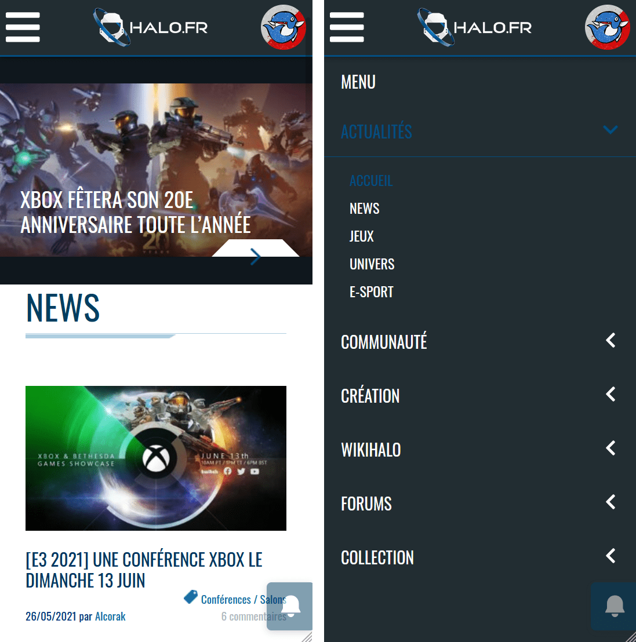Expand the Communauté menu section
The height and width of the screenshot is (642, 636).
click(610, 340)
